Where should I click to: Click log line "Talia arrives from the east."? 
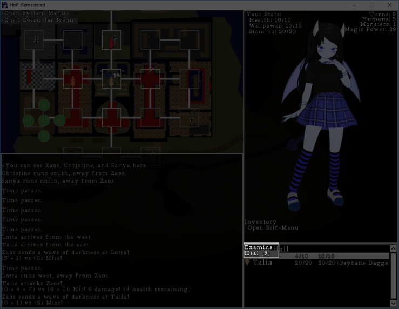tap(46, 245)
